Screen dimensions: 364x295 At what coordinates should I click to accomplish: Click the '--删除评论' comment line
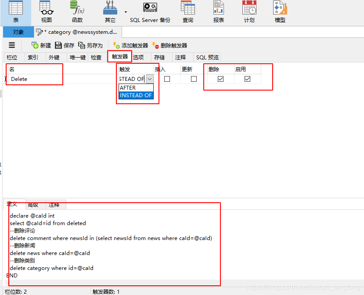22,231
